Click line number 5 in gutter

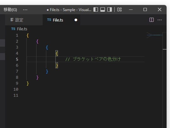[x=17, y=59]
